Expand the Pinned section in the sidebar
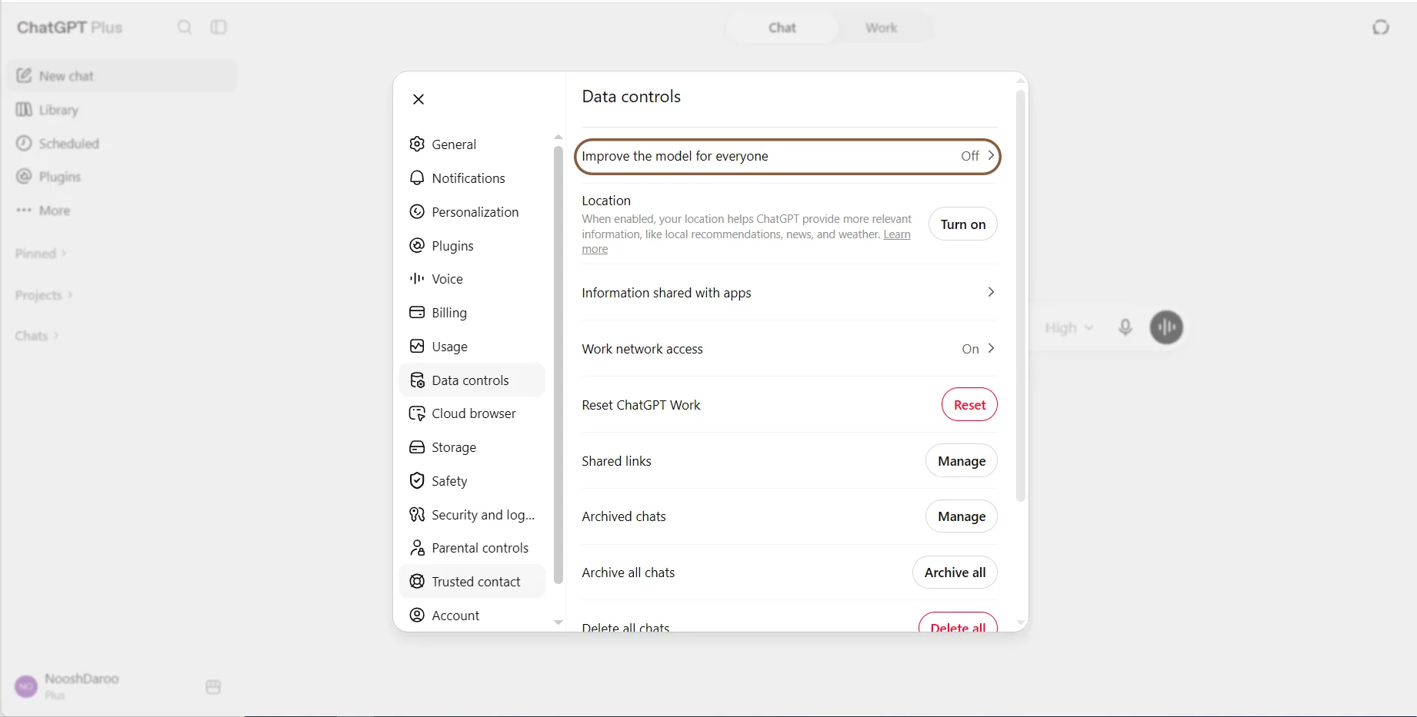The image size is (1417, 717). (41, 254)
